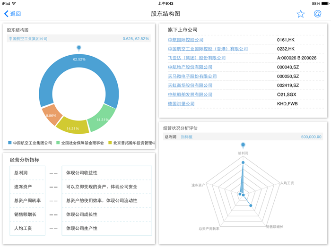
Task: Tap description 体现公司生产性
Action: pyautogui.click(x=82, y=228)
